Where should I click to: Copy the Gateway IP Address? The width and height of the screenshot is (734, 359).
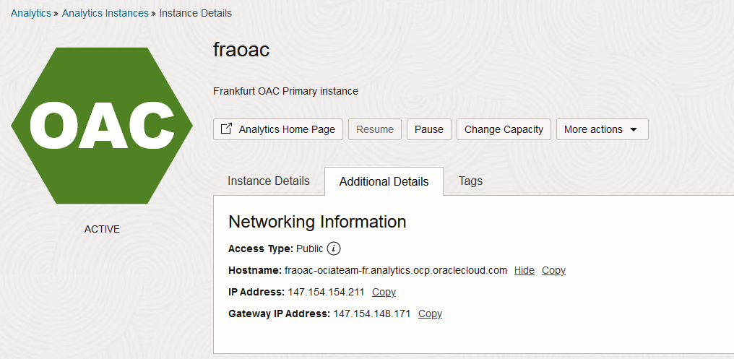[x=430, y=313]
